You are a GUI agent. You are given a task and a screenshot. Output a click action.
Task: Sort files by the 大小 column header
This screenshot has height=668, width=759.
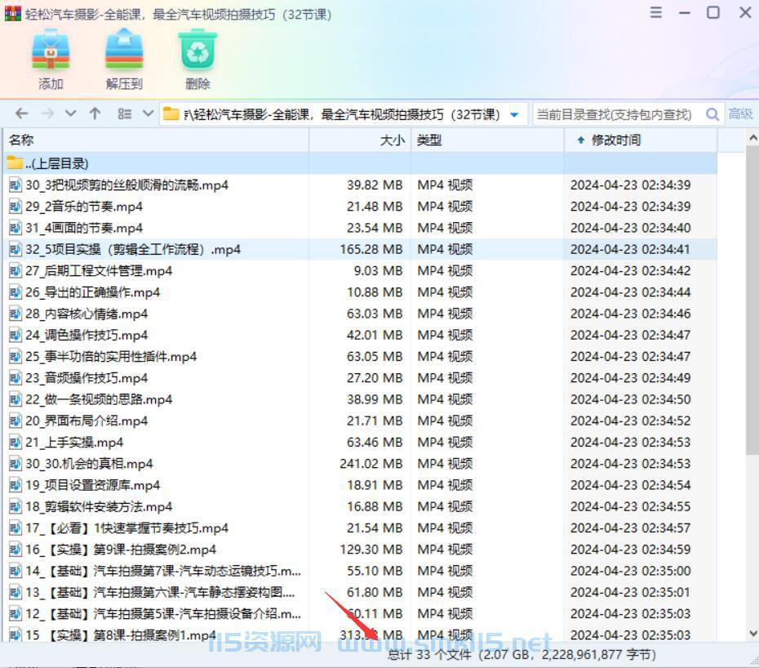click(x=391, y=140)
